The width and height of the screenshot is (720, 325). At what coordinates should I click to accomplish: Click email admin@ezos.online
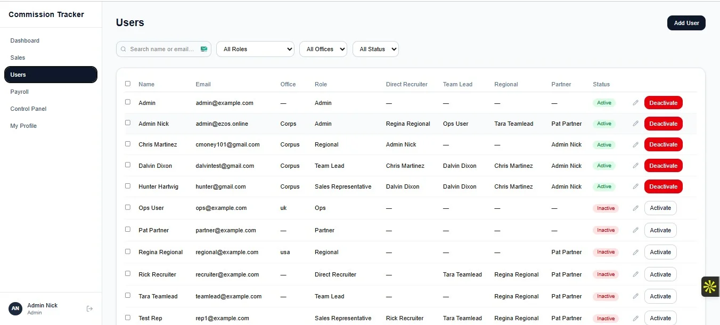pyautogui.click(x=222, y=124)
